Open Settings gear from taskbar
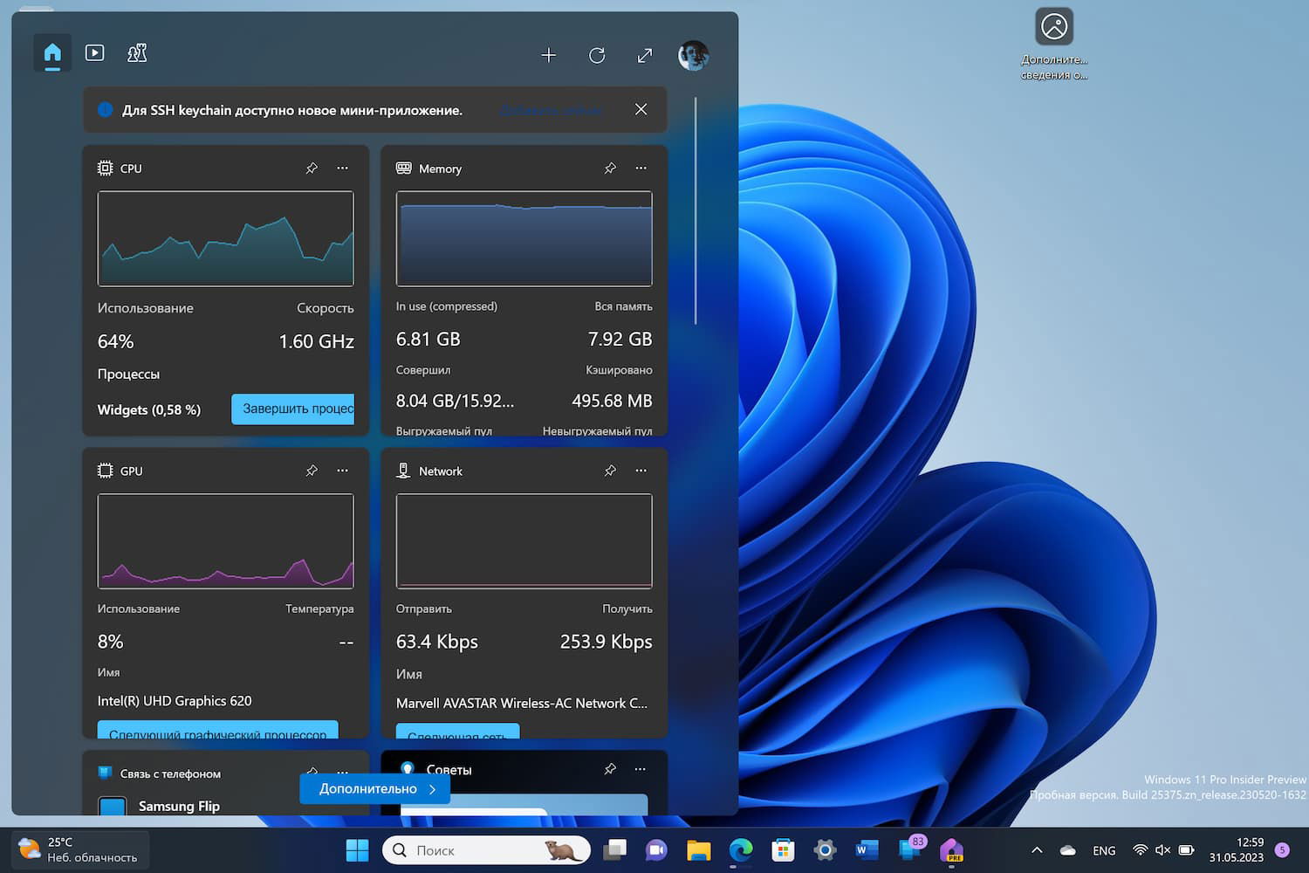1309x873 pixels. [825, 850]
